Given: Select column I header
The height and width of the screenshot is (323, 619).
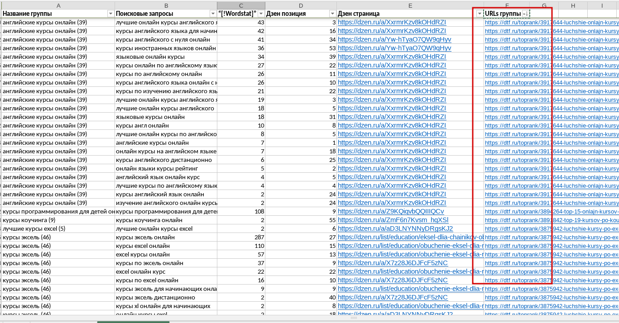Looking at the screenshot, I should (x=603, y=5).
